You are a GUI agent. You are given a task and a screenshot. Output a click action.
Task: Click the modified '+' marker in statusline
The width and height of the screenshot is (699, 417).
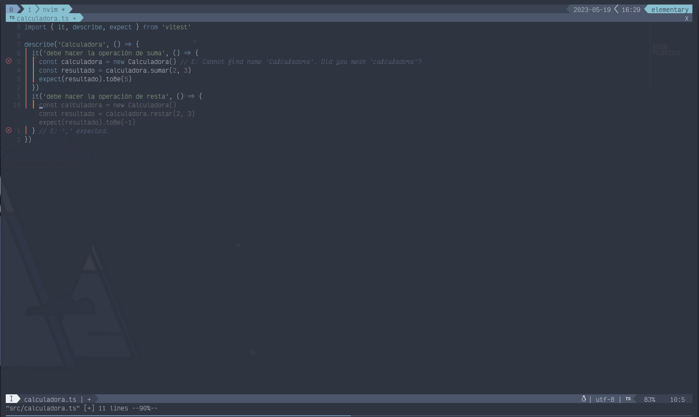pyautogui.click(x=89, y=399)
